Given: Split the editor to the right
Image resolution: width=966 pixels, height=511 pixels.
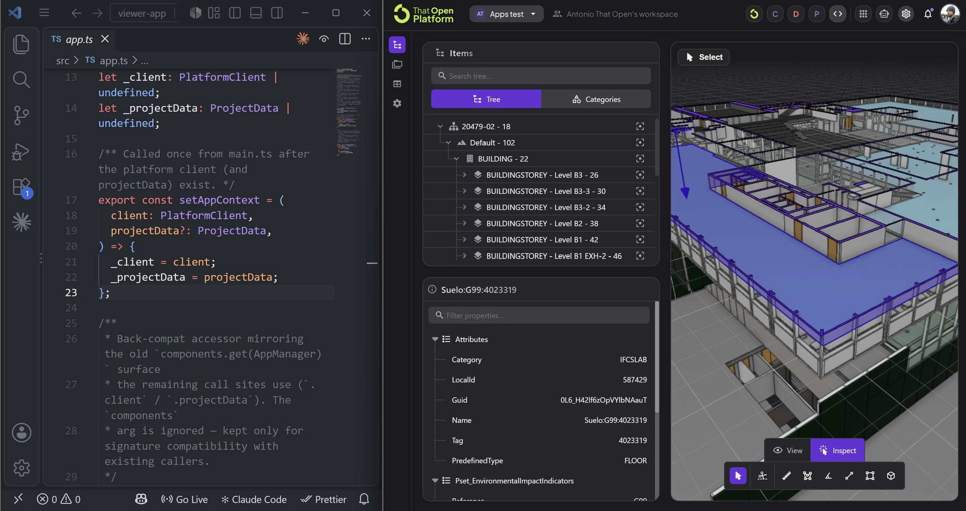Looking at the screenshot, I should point(345,39).
